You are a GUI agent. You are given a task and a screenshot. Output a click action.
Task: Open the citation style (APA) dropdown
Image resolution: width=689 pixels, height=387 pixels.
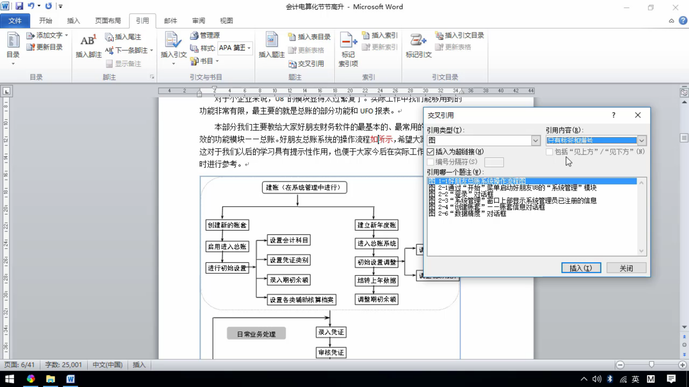pyautogui.click(x=249, y=48)
